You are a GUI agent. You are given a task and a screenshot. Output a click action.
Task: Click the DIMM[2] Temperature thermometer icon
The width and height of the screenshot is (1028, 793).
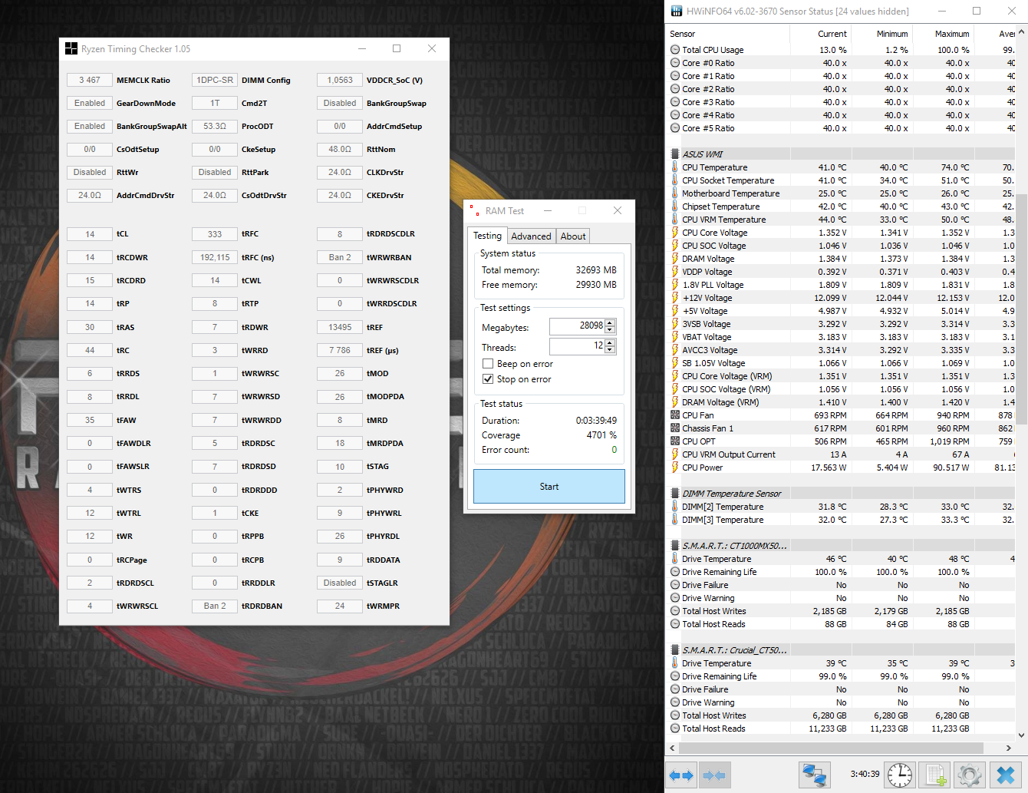675,507
